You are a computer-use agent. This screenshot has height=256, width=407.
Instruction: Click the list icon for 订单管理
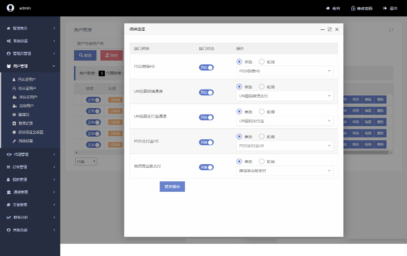click(8, 167)
